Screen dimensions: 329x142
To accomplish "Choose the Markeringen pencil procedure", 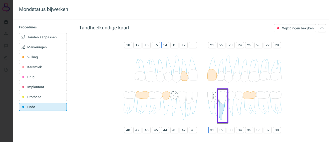I will click(x=43, y=47).
